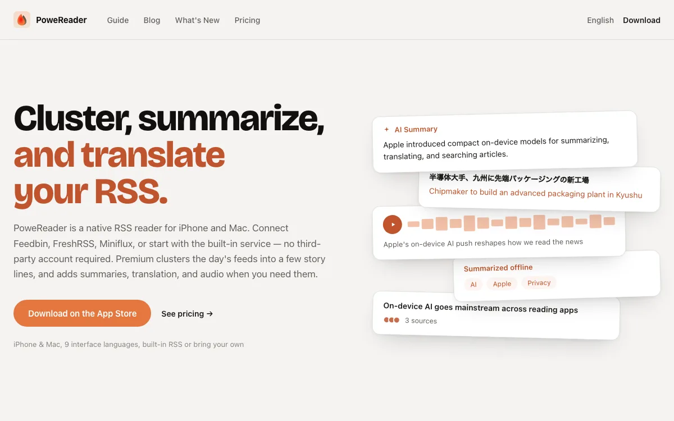This screenshot has width=674, height=421.
Task: Click the AI Summary sparkle icon
Action: (386, 129)
